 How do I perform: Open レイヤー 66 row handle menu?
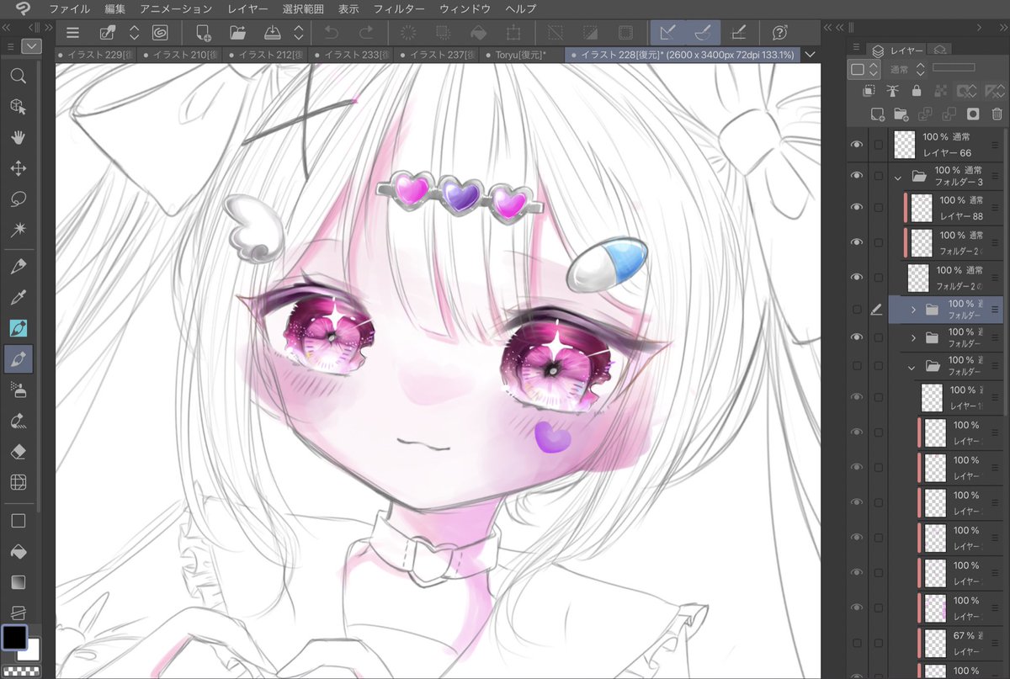[997, 145]
